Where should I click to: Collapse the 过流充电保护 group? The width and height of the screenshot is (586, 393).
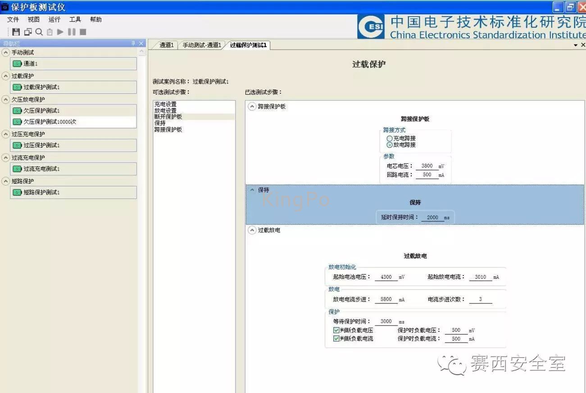coord(5,158)
